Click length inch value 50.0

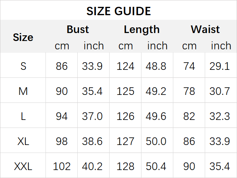point(156,141)
